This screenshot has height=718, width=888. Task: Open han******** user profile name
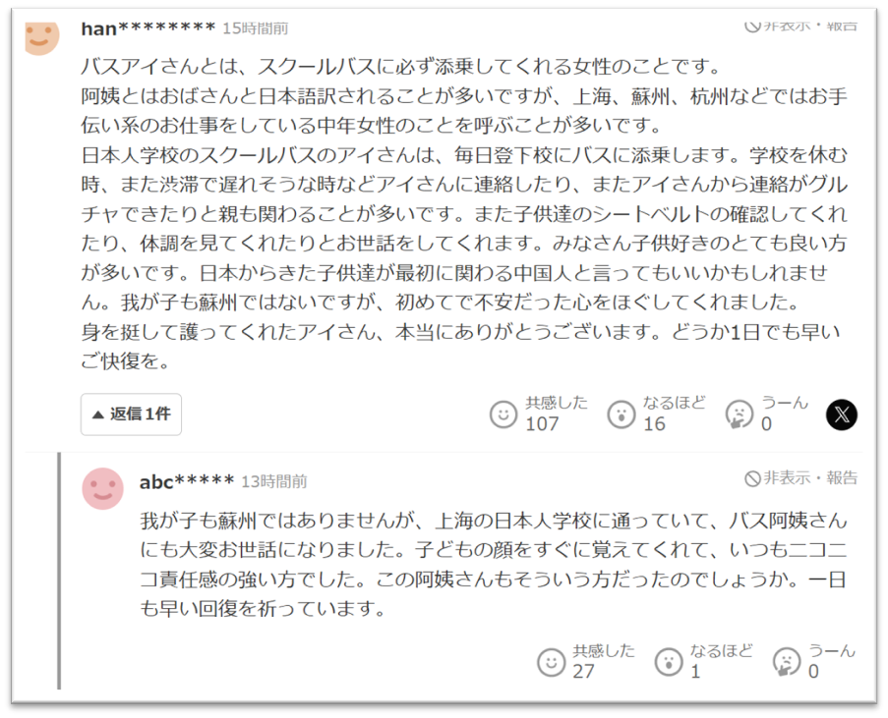(x=148, y=28)
